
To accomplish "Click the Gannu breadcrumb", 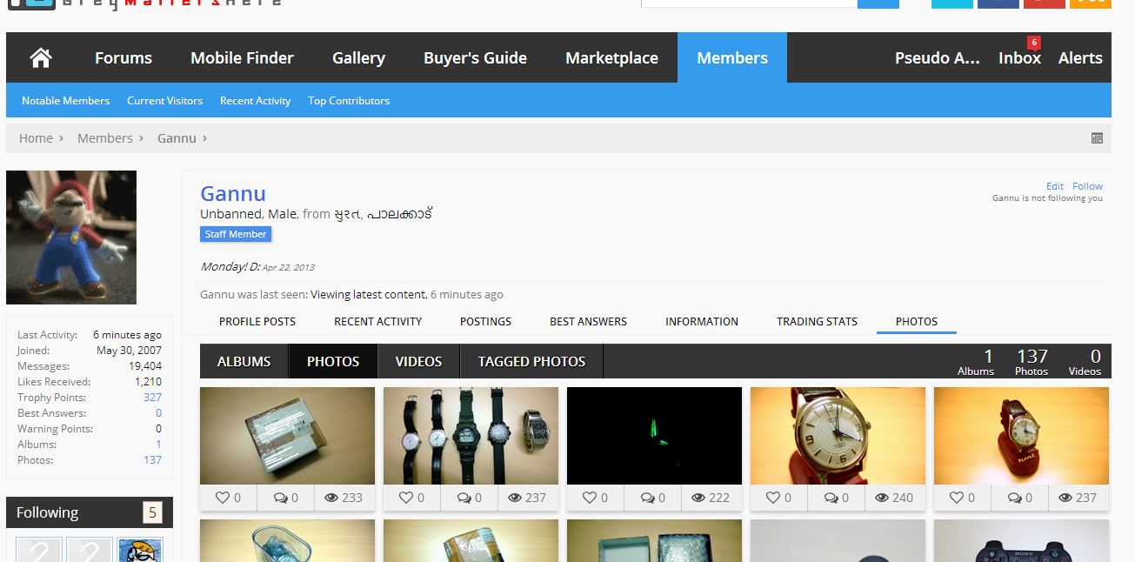I will point(177,138).
